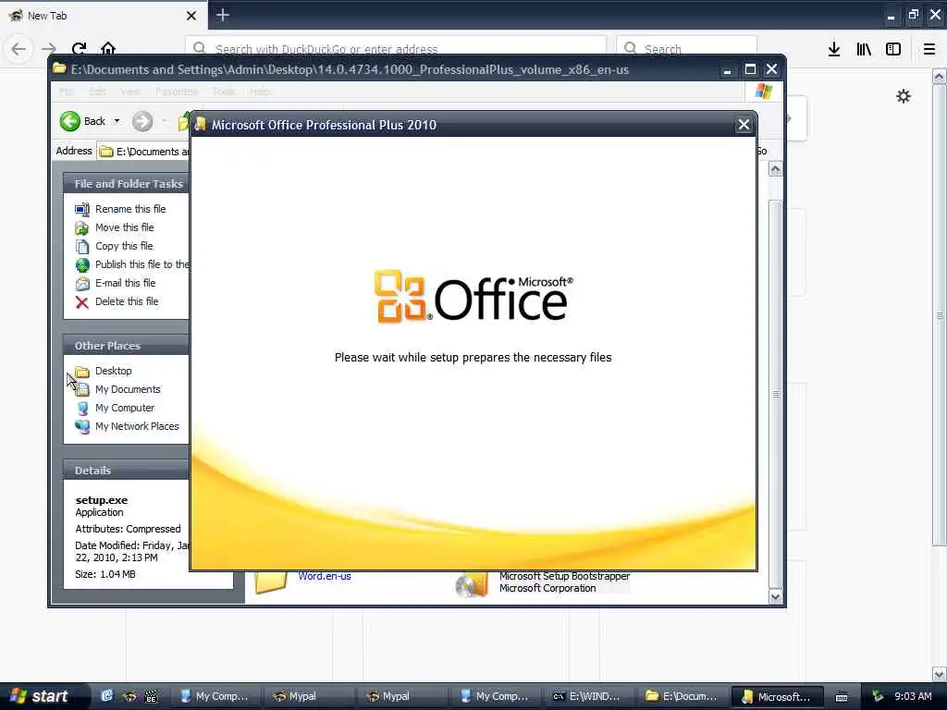Open My Documents in Other Places
The image size is (947, 710).
[x=128, y=389]
